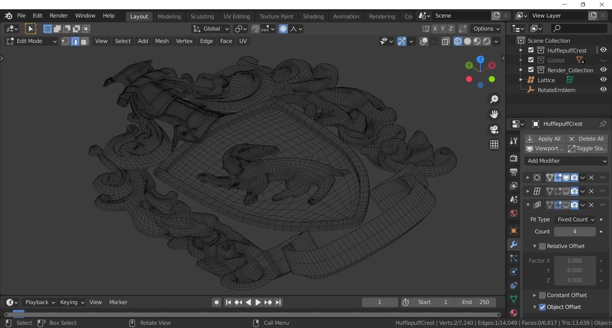Switch to face select mode
Screen dimensions: 612x328
tap(84, 41)
